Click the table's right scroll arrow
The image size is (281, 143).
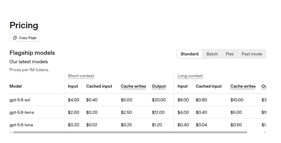click(x=265, y=132)
